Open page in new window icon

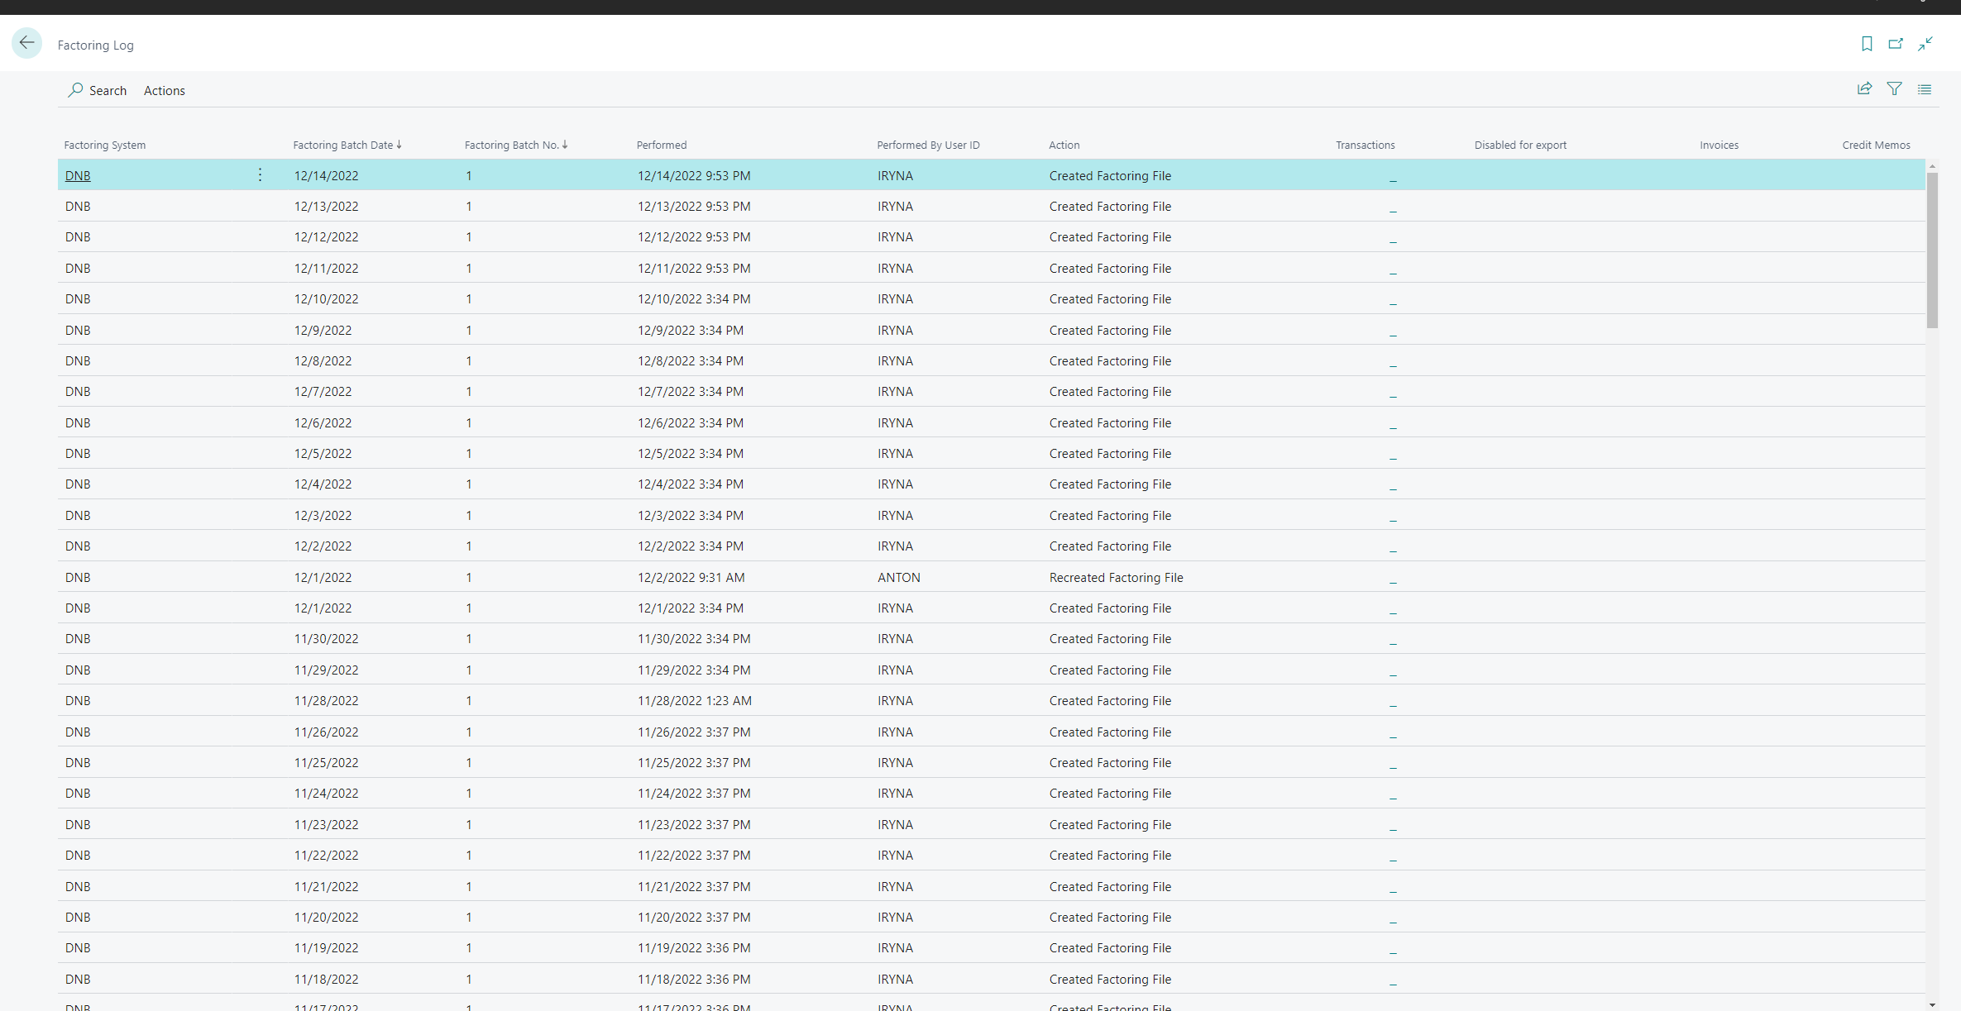(1896, 44)
